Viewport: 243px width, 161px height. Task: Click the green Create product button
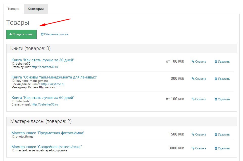(21, 34)
